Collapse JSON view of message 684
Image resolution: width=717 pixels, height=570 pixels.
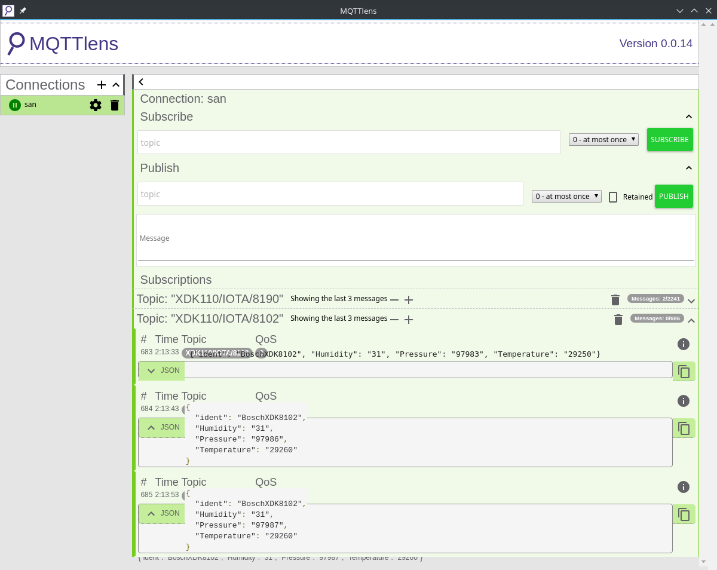coord(162,427)
